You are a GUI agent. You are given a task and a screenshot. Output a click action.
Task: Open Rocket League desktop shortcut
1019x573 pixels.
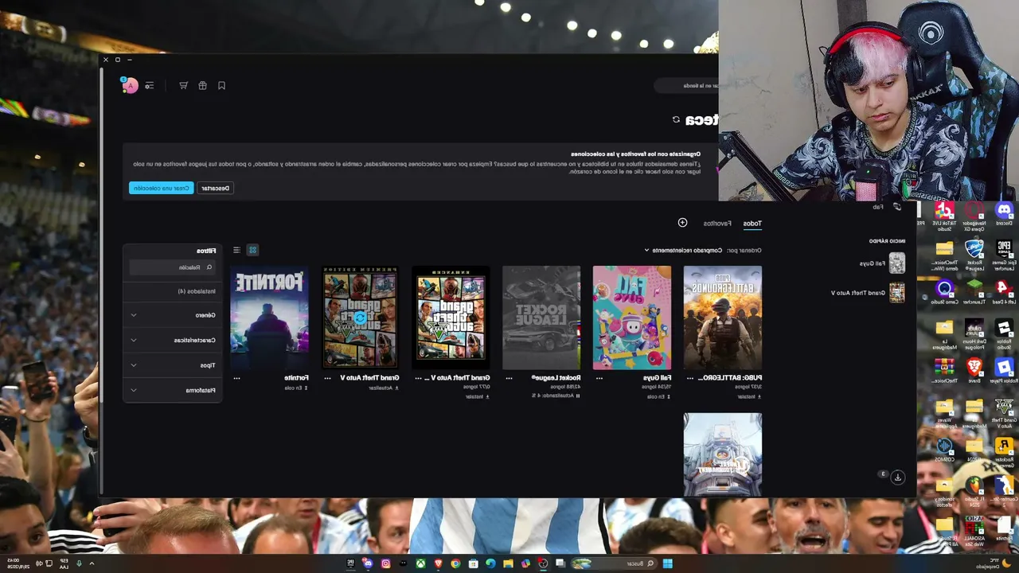[974, 255]
